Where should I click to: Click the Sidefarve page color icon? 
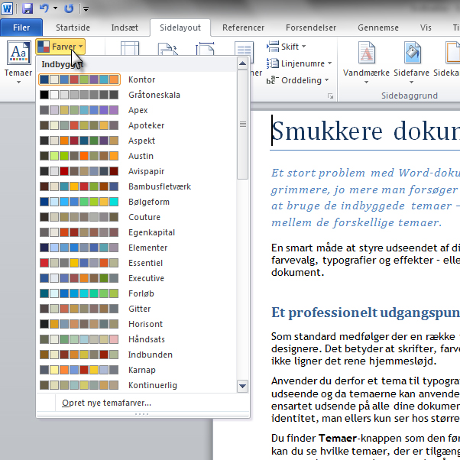(x=413, y=53)
